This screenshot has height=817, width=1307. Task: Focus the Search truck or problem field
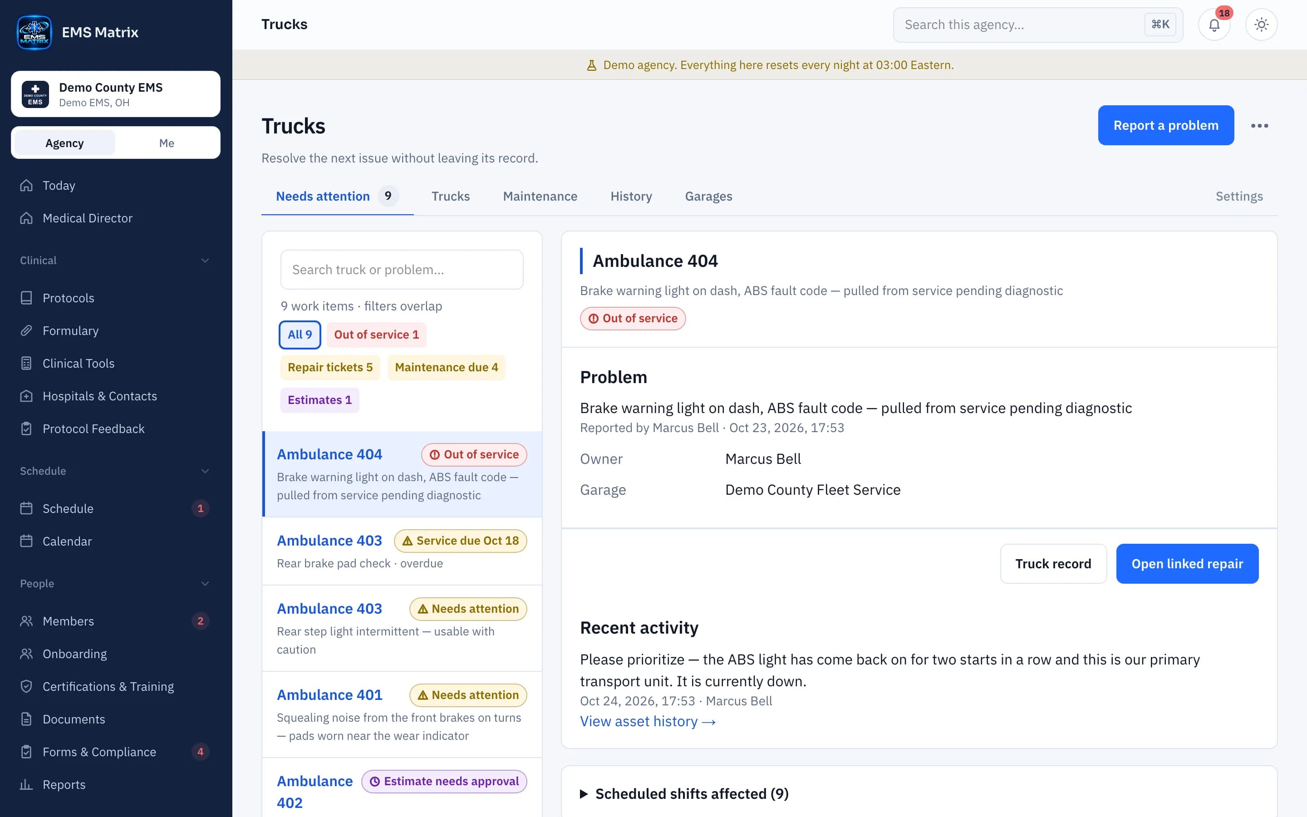click(402, 270)
